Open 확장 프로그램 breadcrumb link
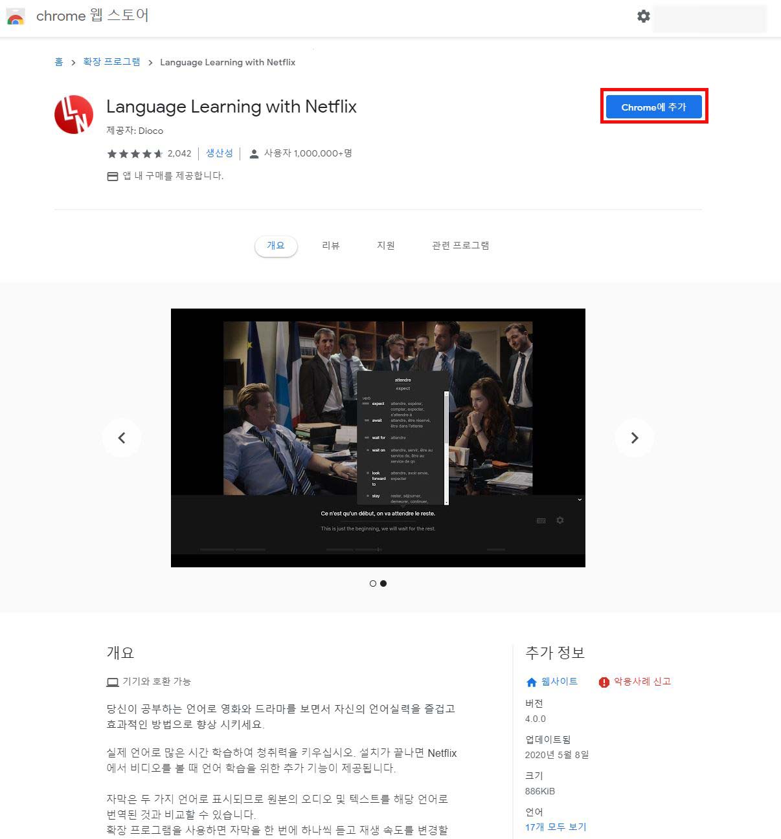Viewport: 781px width, 839px height. (x=111, y=62)
